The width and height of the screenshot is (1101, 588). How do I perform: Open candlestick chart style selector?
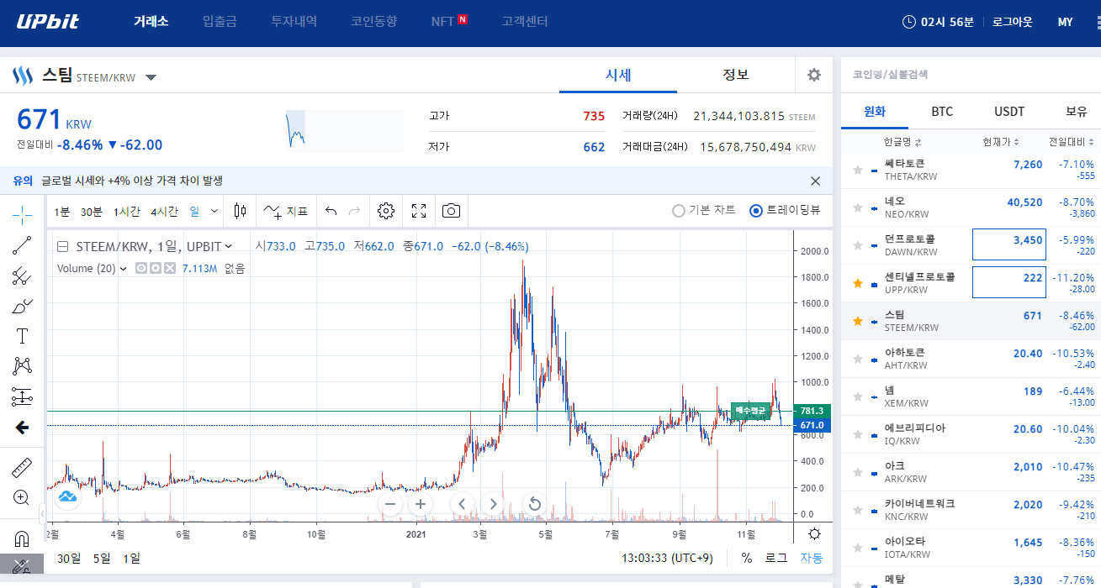tap(241, 211)
